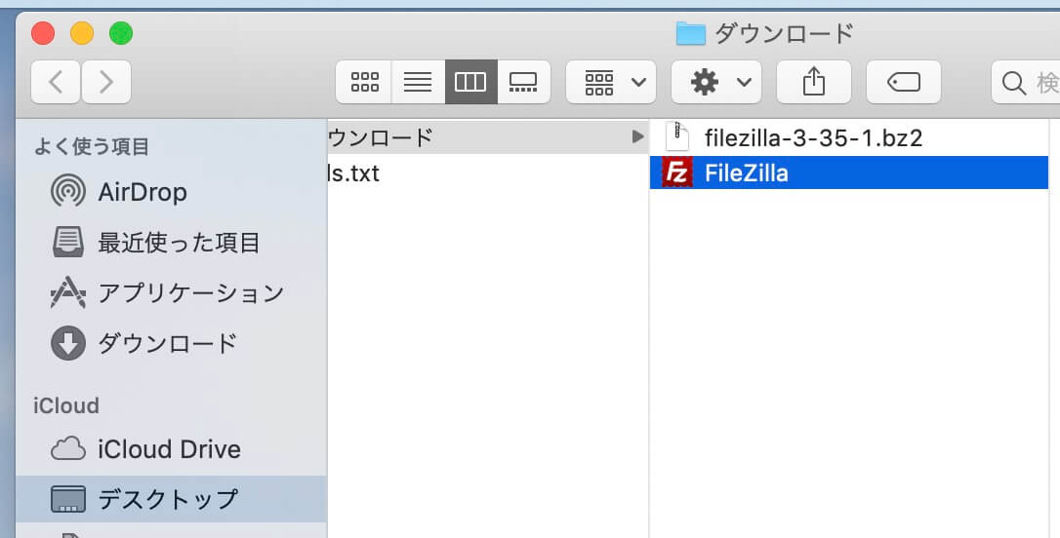1060x538 pixels.
Task: Navigate forward with the right arrow
Action: [106, 83]
